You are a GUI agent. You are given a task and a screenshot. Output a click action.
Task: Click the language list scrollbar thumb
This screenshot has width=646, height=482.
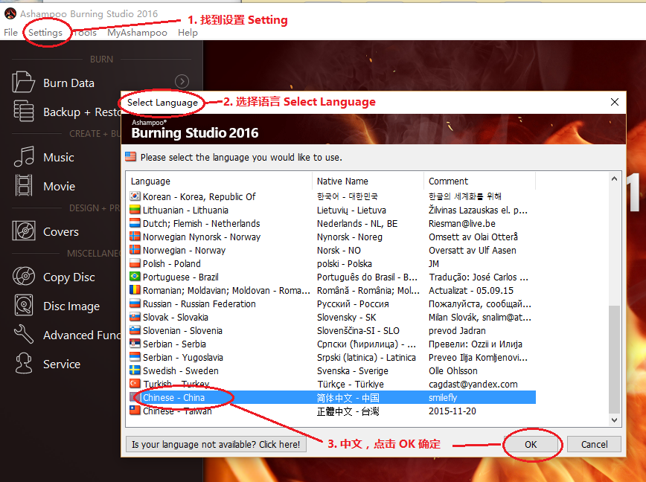[614, 359]
